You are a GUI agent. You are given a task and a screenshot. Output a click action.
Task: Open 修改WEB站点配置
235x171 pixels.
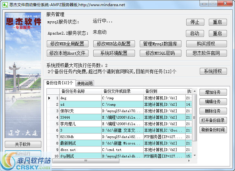coord(114,44)
